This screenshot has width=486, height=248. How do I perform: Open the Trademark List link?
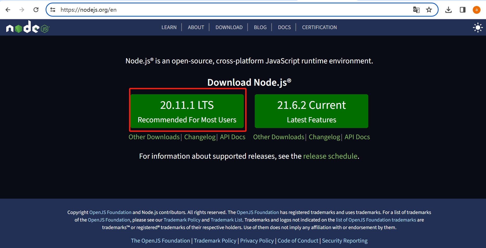(x=226, y=220)
